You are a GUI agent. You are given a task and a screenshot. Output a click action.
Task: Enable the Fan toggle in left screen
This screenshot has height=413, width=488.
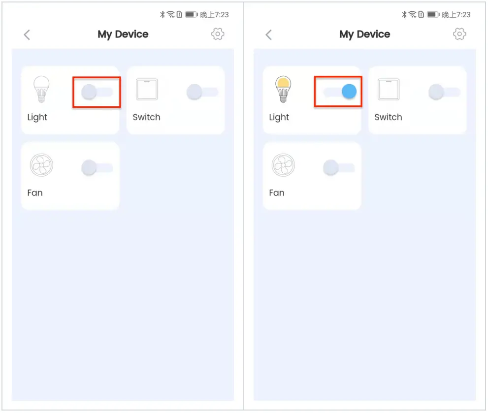point(97,168)
